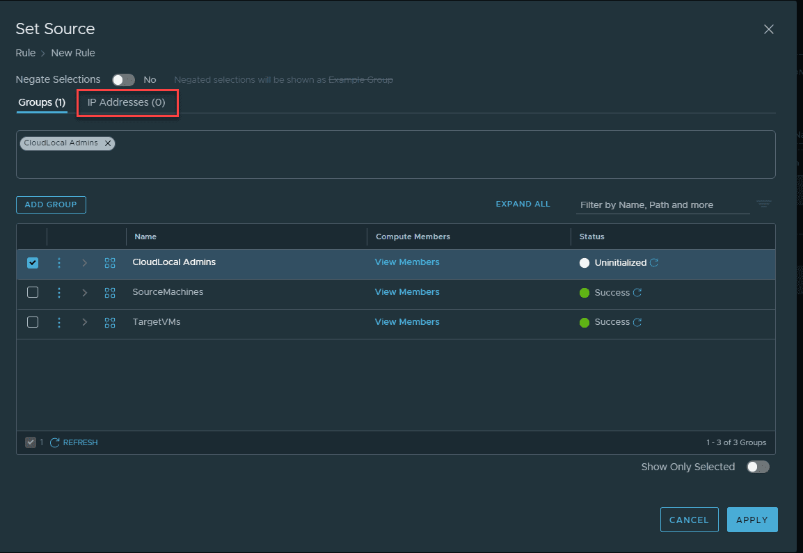803x553 pixels.
Task: Expand the SourceMachines row details
Action: pos(84,293)
